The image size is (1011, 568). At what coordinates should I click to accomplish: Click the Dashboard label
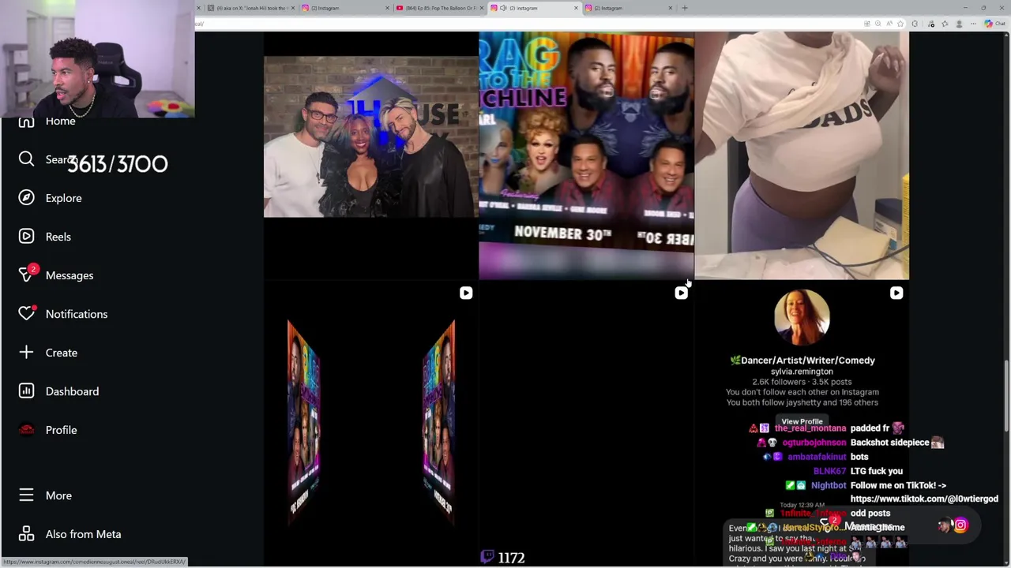pyautogui.click(x=72, y=391)
